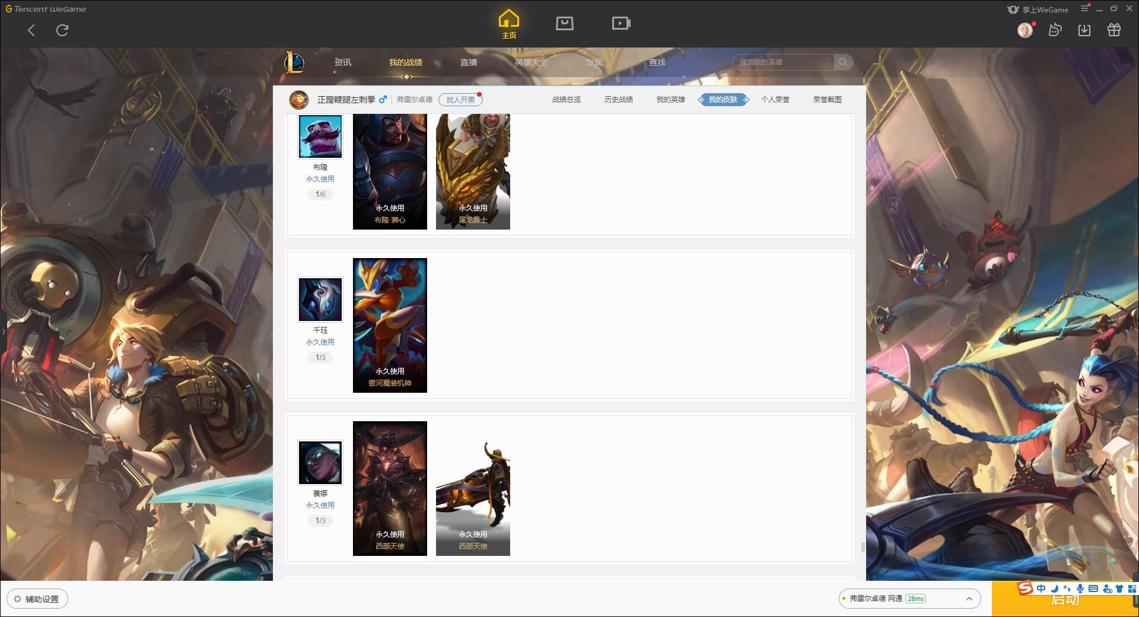The height and width of the screenshot is (617, 1139).
Task: Click 永久使用 label under 布隆
Action: pyautogui.click(x=320, y=179)
